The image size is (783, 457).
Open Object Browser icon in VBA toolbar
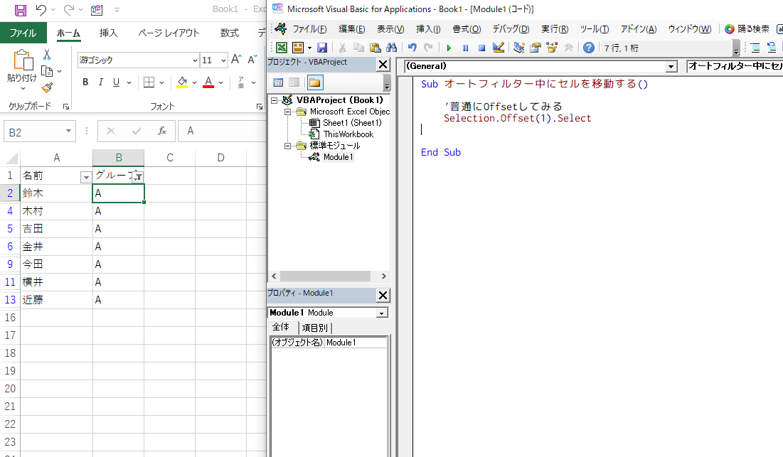pos(552,48)
